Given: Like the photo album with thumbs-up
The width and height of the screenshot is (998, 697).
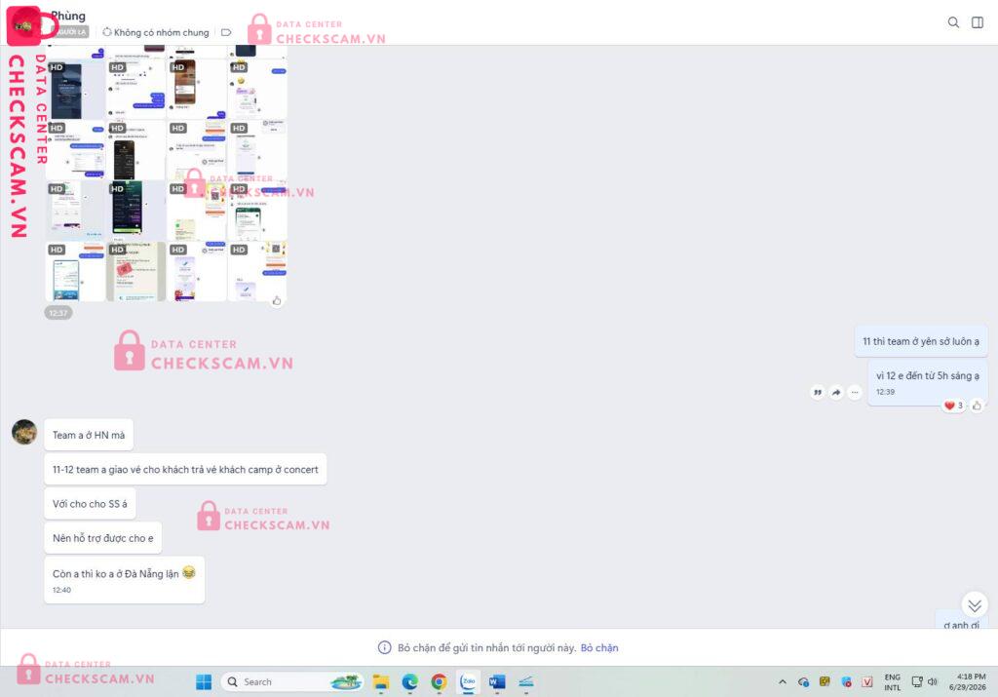Looking at the screenshot, I should click(276, 300).
